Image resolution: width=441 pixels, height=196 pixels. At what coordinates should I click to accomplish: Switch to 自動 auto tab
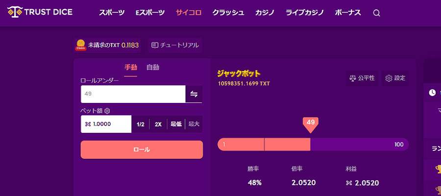tap(153, 68)
